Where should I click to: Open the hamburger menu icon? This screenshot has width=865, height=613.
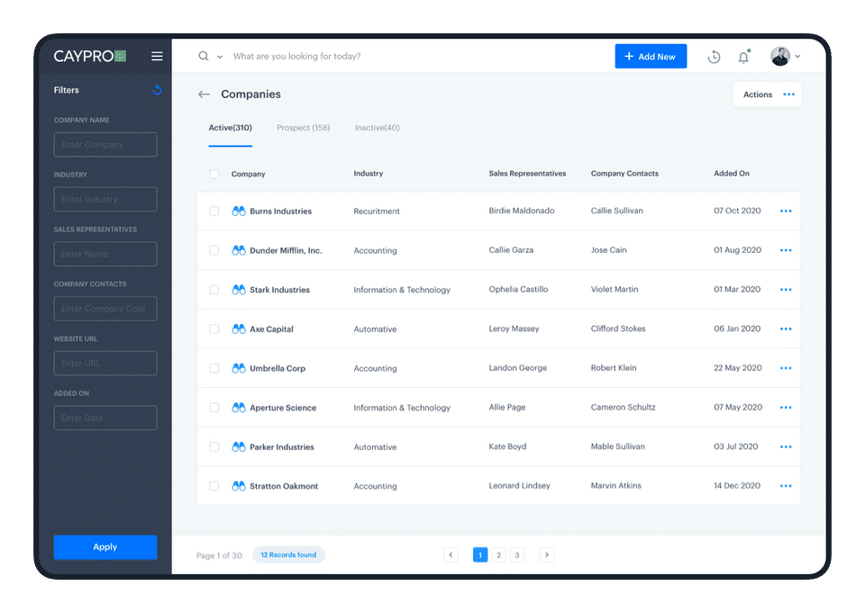[x=157, y=56]
